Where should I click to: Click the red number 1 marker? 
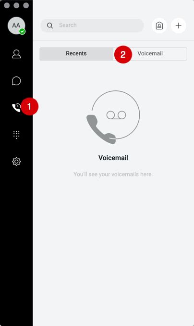tap(29, 106)
